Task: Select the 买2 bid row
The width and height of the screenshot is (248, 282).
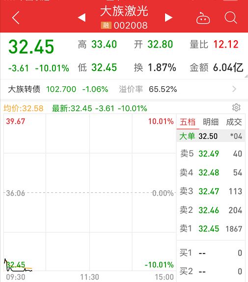Action: tap(211, 271)
